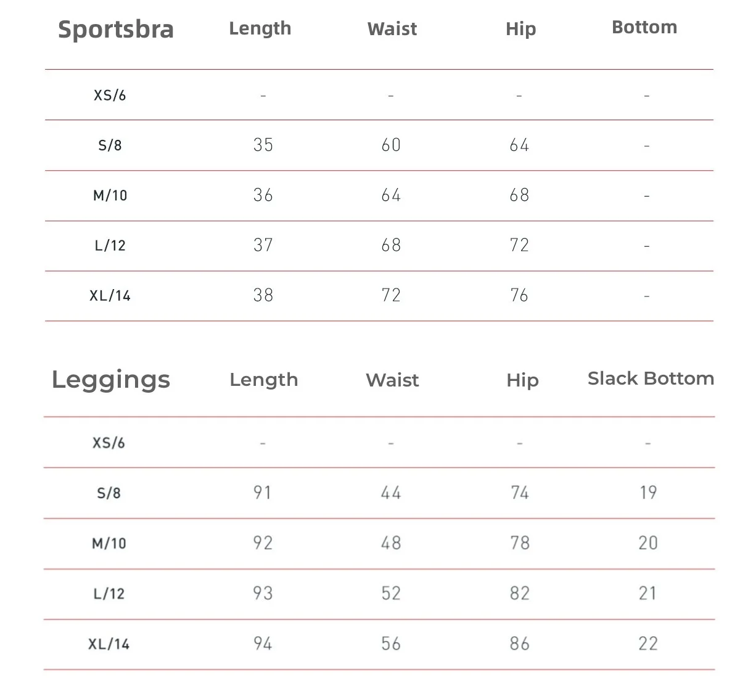The width and height of the screenshot is (740, 691).
Task: Click Slack Bottom value 19
Action: pyautogui.click(x=648, y=493)
